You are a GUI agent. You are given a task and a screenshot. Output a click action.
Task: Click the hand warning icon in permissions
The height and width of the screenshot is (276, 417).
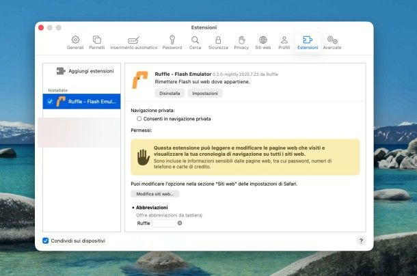click(144, 157)
